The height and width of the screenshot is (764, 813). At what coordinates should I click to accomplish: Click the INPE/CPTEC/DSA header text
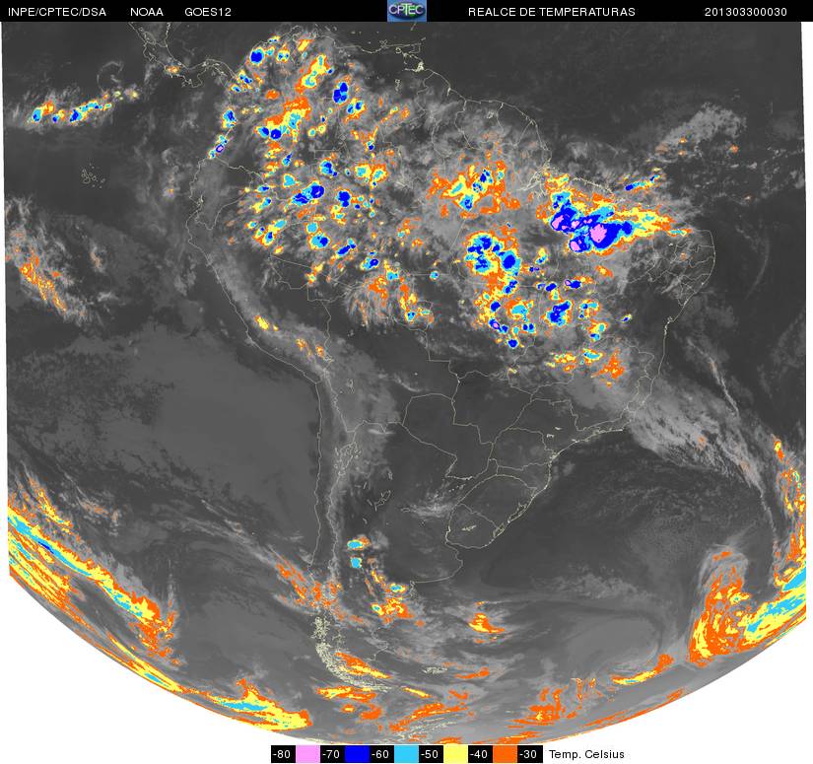[57, 12]
